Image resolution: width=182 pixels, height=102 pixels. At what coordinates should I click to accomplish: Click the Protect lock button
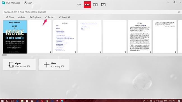point(50,17)
